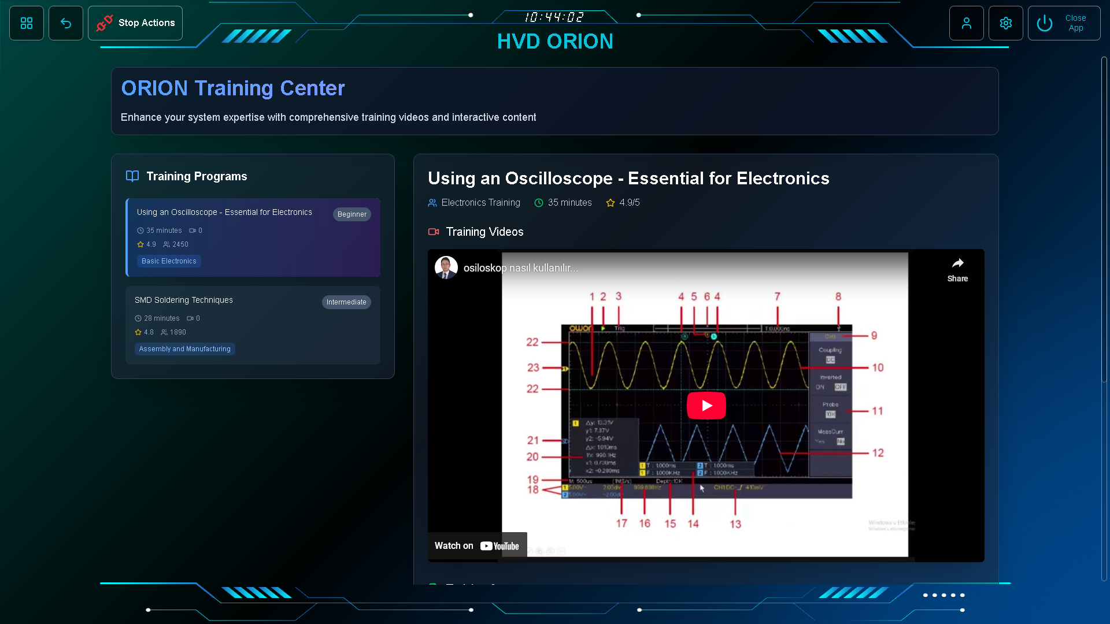Click the Assembly and Manufacturing tag

pyautogui.click(x=184, y=349)
